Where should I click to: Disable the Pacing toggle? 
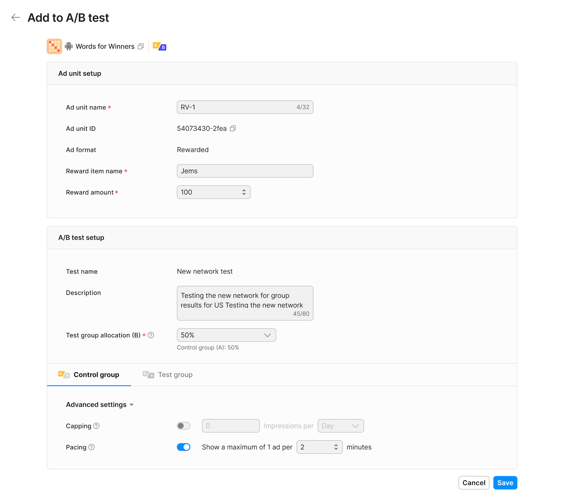tap(183, 447)
